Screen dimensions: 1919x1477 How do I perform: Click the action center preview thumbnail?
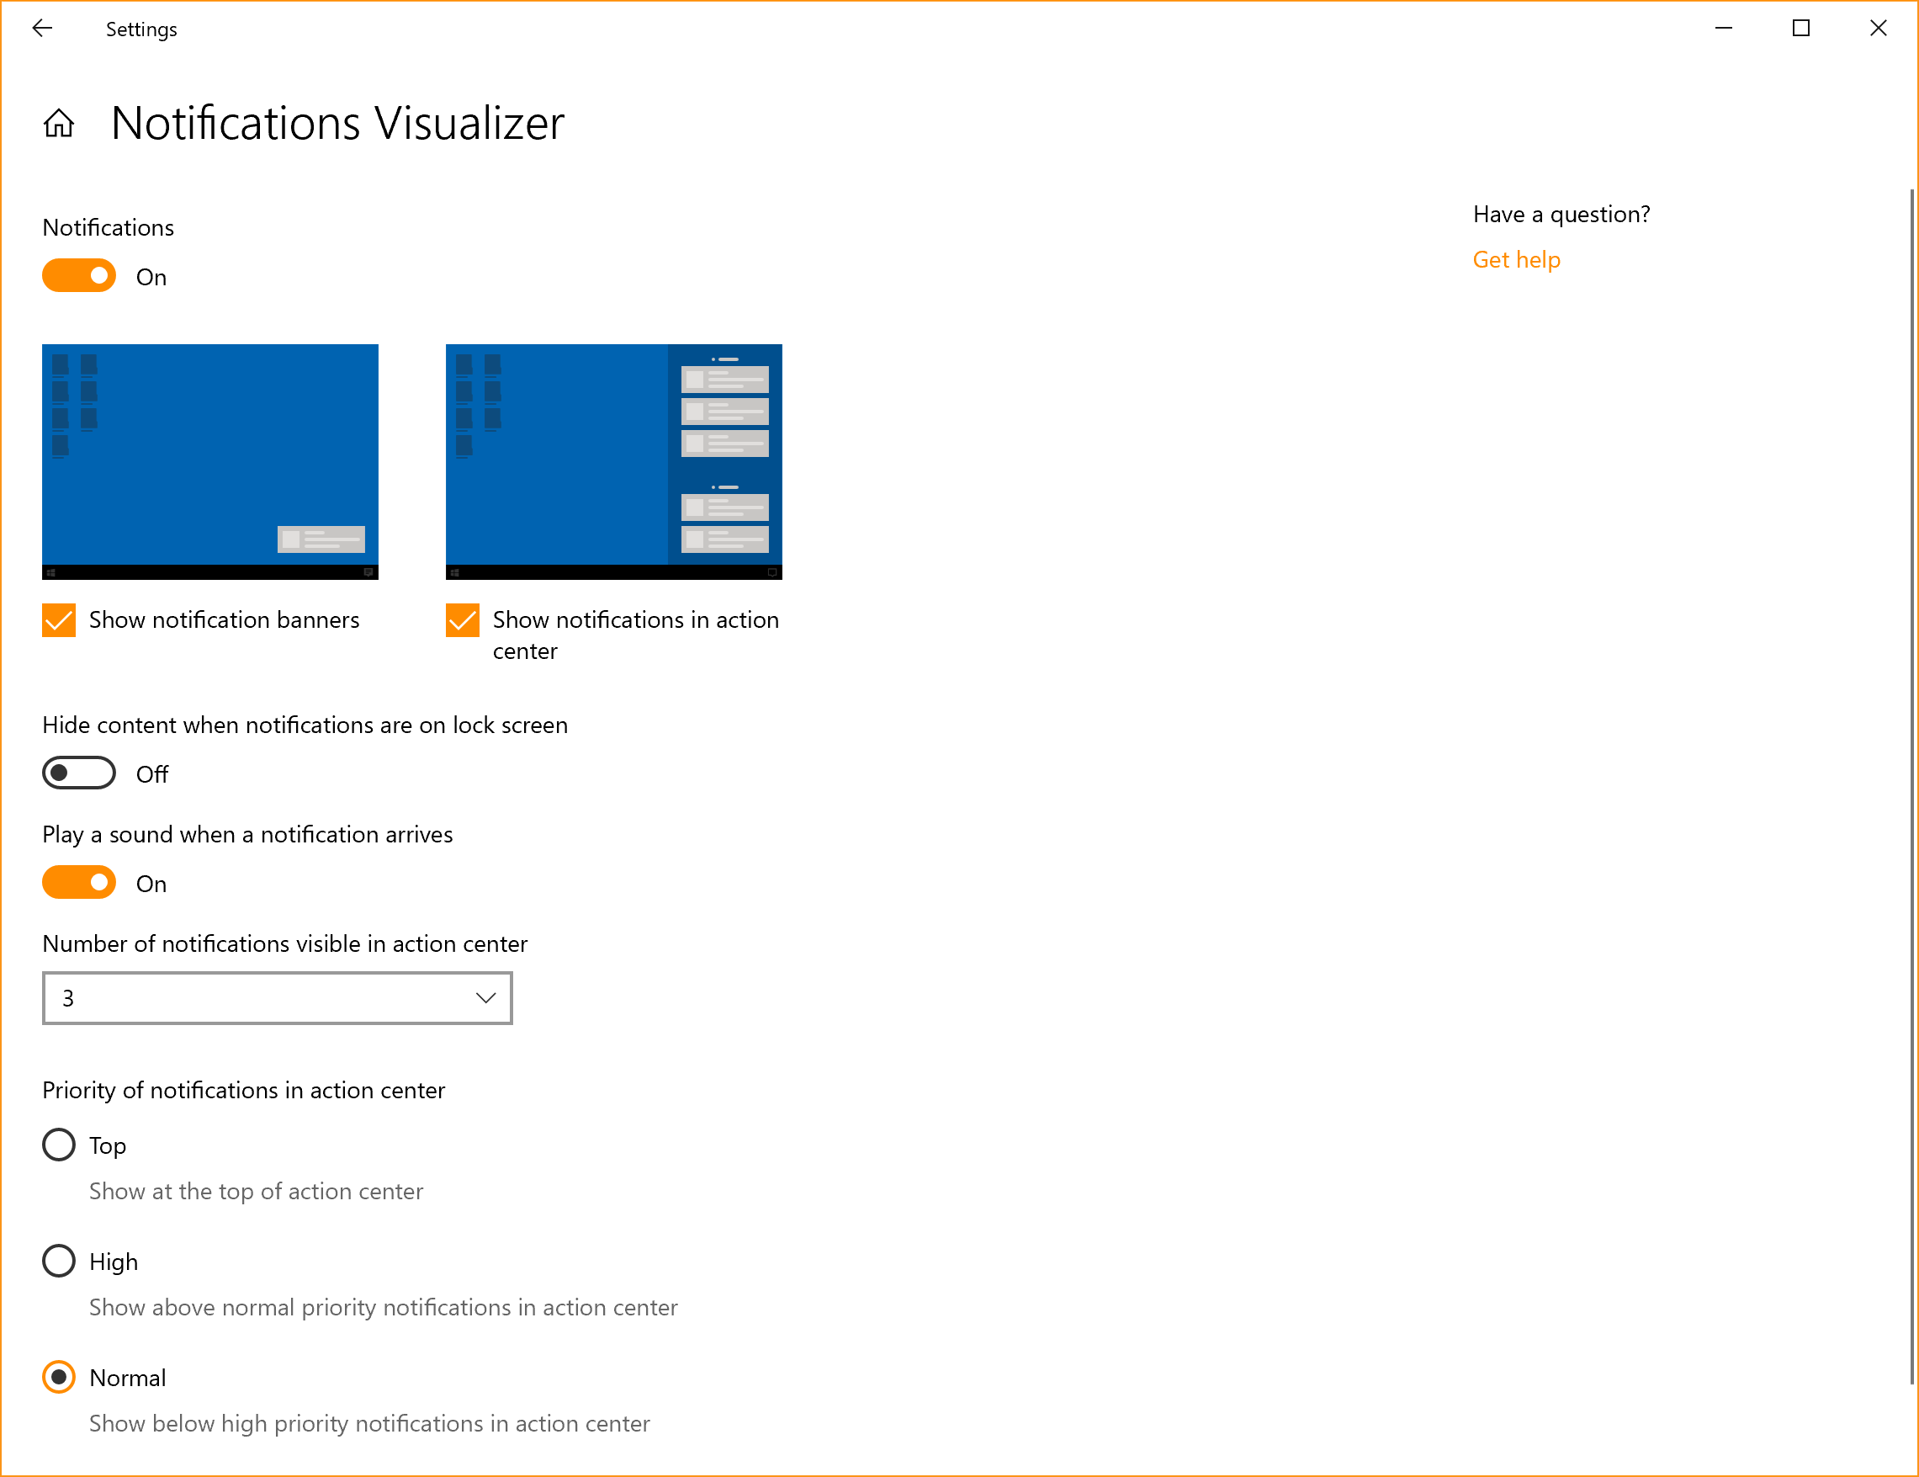tap(614, 462)
